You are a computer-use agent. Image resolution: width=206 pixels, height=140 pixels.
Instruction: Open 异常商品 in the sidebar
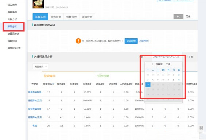[x=12, y=12]
